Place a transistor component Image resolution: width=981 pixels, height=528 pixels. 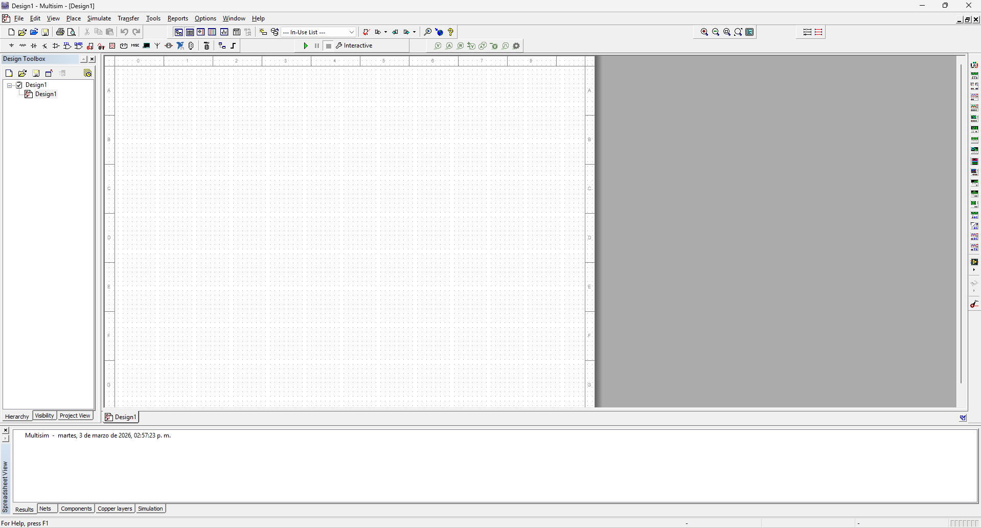(45, 45)
